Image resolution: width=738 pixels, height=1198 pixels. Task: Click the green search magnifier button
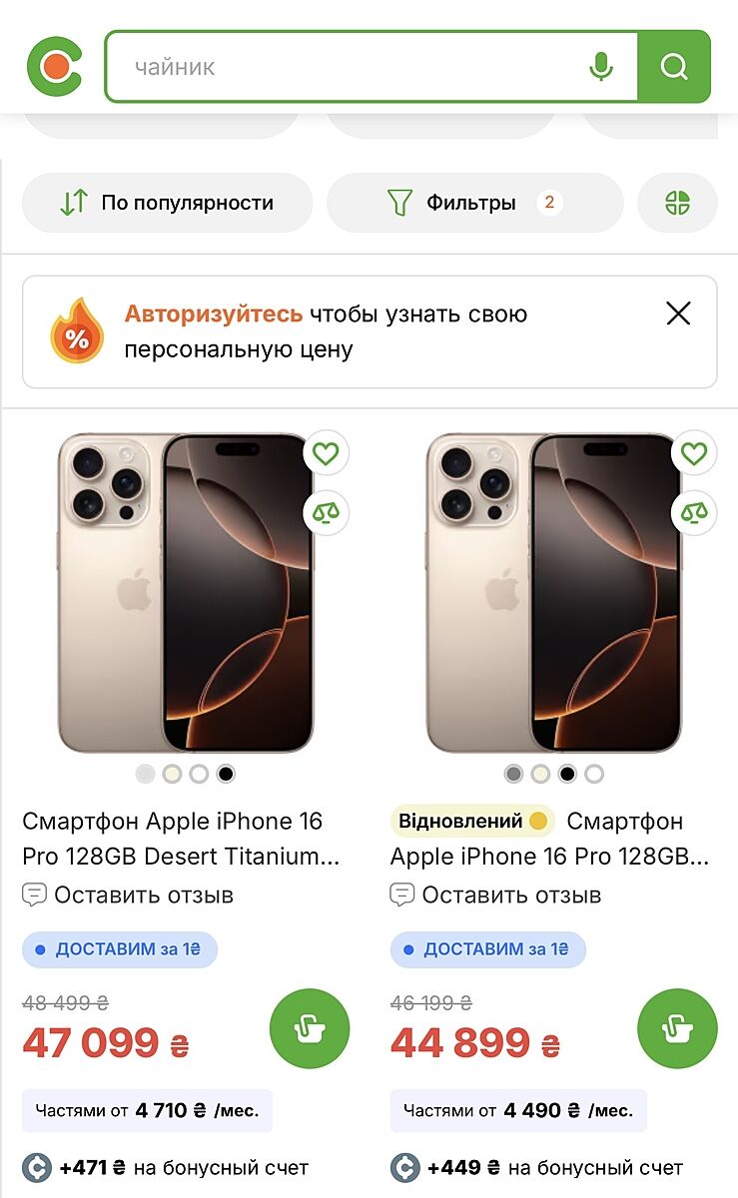[x=674, y=67]
